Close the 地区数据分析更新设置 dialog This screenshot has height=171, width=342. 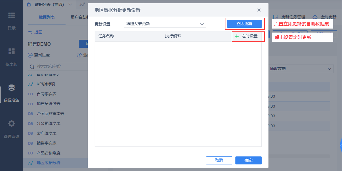coord(259,10)
